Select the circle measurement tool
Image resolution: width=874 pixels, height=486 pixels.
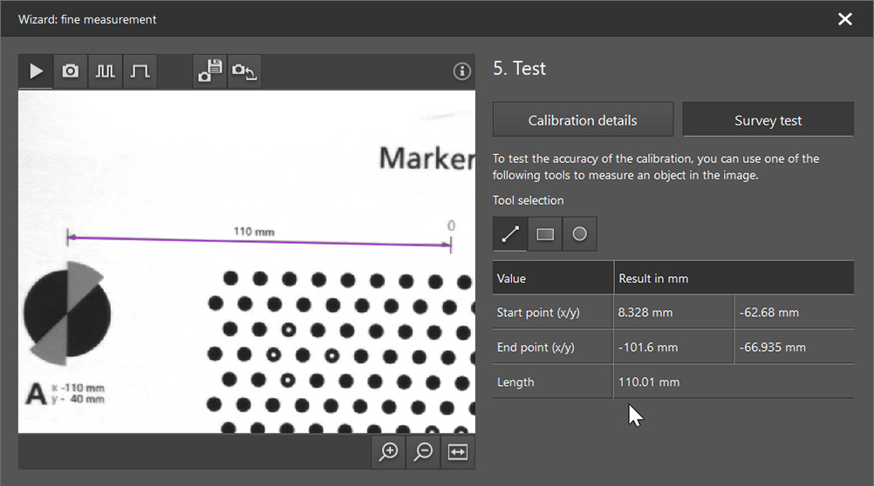(x=579, y=234)
